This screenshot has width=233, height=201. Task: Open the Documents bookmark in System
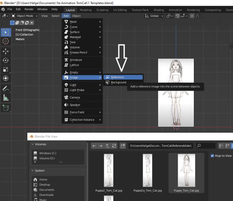click(47, 190)
